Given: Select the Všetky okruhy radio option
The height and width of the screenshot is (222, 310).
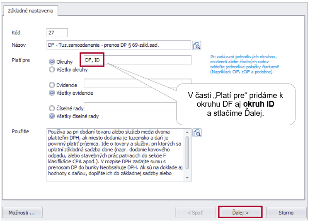Looking at the screenshot, I should (x=52, y=70).
